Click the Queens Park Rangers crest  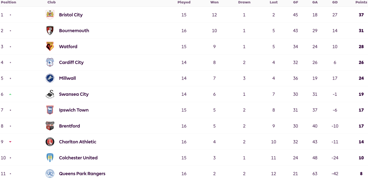click(50, 174)
